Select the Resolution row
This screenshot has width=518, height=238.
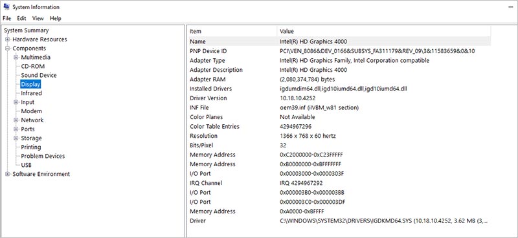coord(339,136)
